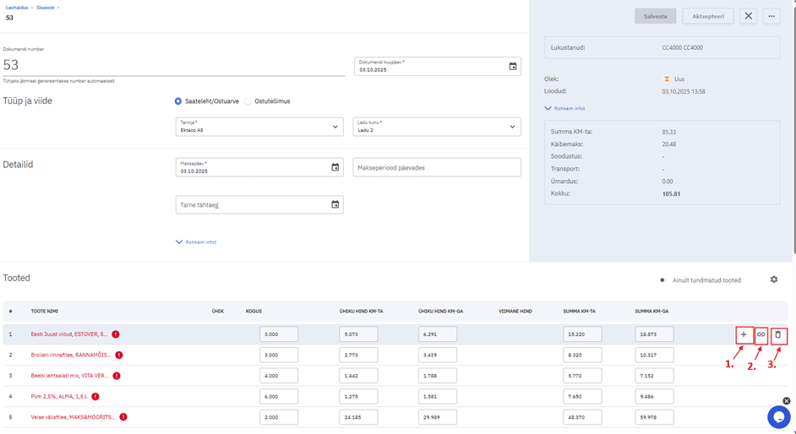Click red warning icon beside Eesti Juust viilud
Screen dimensions: 796x434
tap(116, 334)
